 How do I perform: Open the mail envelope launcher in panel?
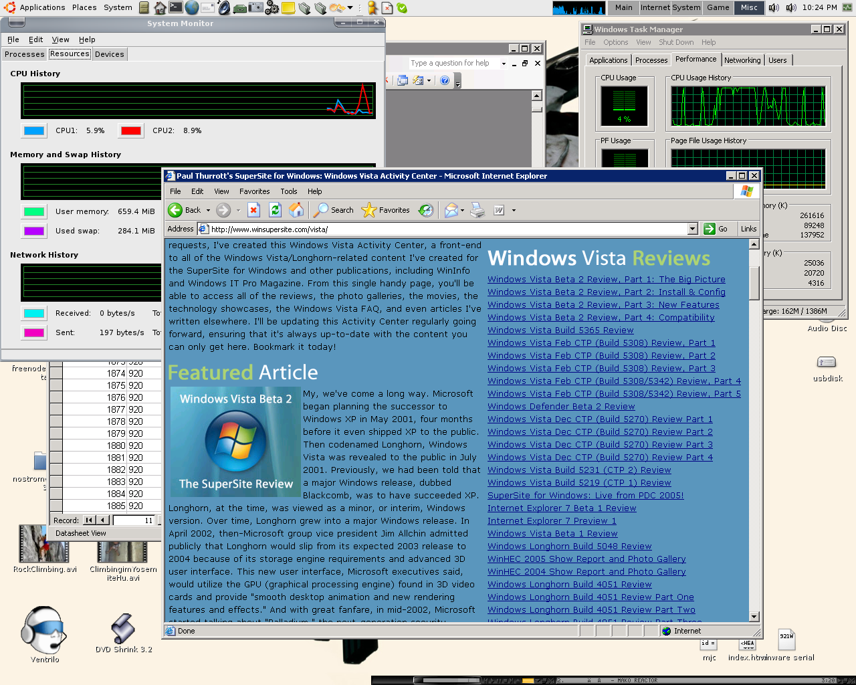pos(208,7)
